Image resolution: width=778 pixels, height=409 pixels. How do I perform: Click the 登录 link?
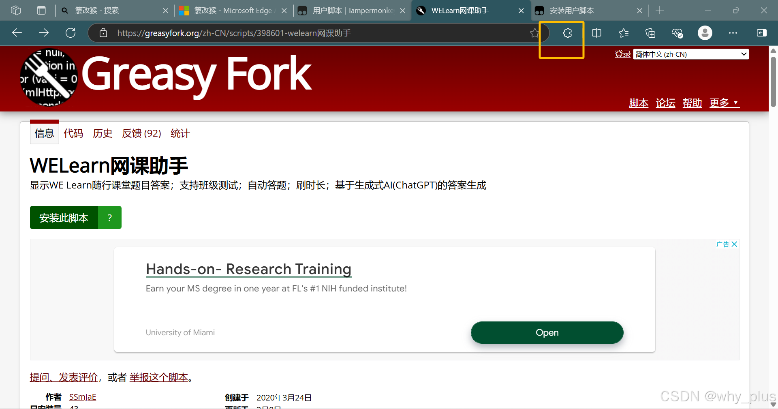click(622, 54)
